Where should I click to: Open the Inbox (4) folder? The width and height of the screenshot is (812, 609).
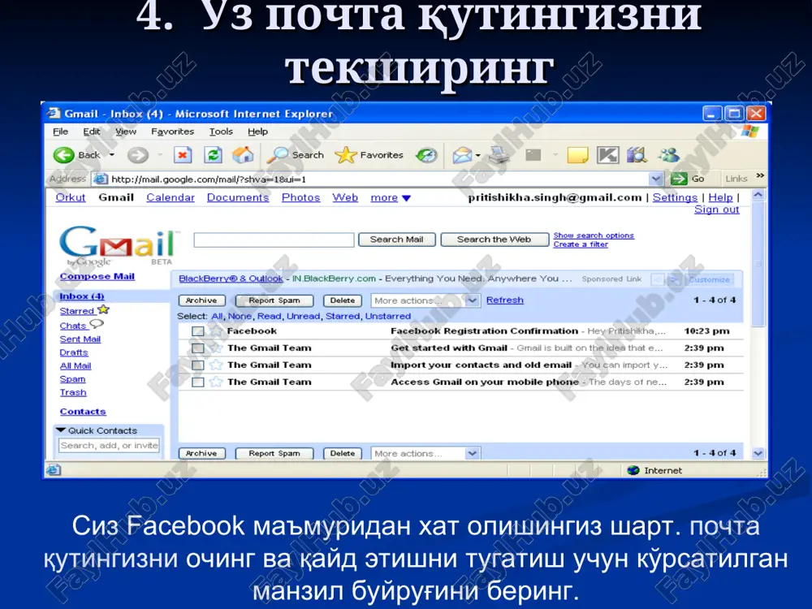click(82, 296)
